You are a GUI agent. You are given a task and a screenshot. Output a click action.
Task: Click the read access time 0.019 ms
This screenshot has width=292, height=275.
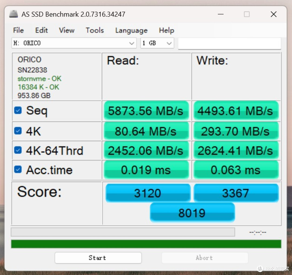[x=146, y=170]
